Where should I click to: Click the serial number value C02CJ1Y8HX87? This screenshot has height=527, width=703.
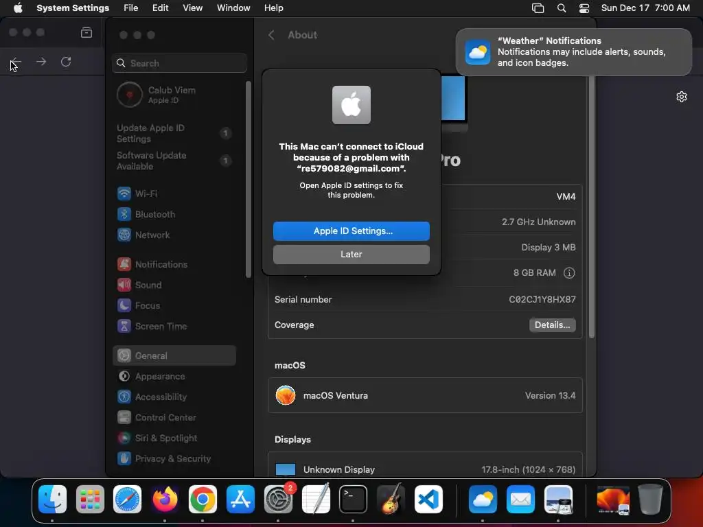pyautogui.click(x=542, y=299)
